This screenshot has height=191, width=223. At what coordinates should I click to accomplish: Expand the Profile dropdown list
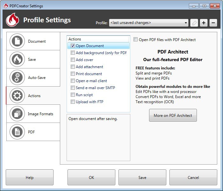149,23
